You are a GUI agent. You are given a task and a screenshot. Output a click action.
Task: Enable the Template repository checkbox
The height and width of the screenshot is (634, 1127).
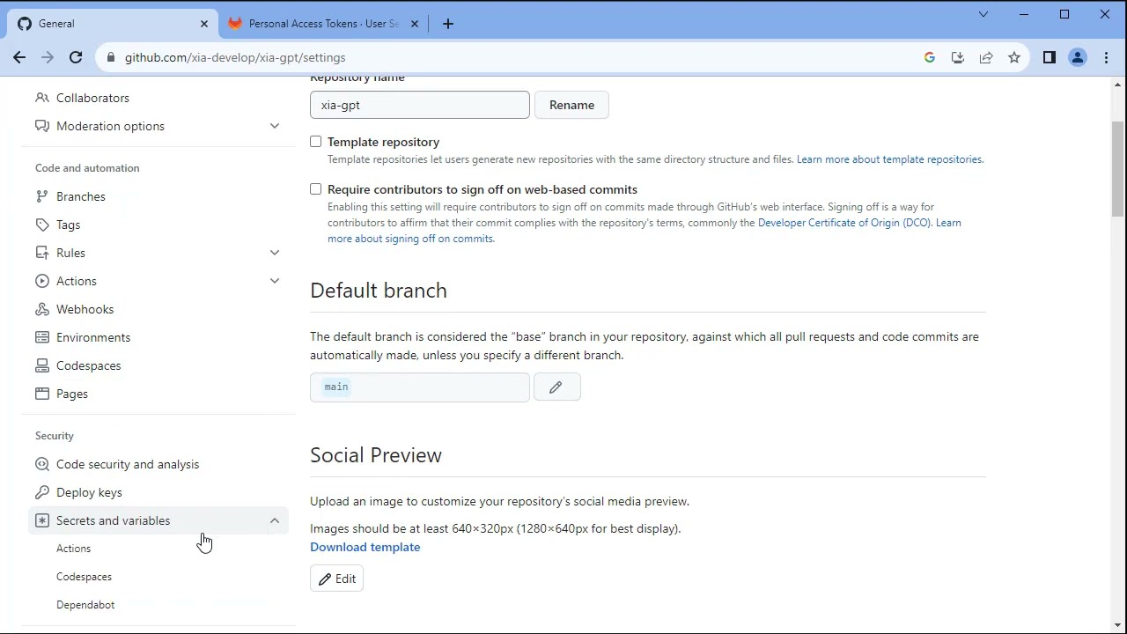click(x=316, y=142)
